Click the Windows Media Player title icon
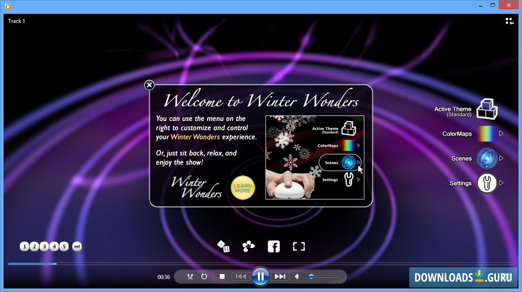 pos(8,6)
